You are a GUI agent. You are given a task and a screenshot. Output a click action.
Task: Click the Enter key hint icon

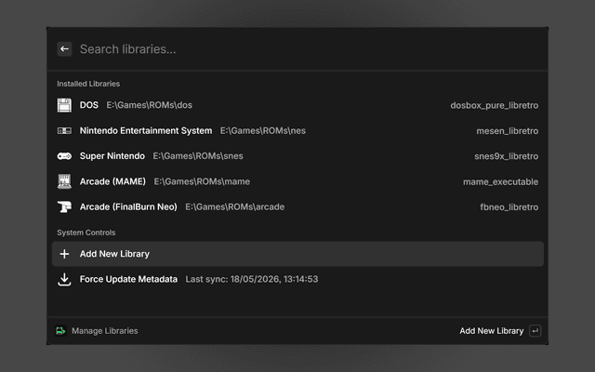pos(535,331)
